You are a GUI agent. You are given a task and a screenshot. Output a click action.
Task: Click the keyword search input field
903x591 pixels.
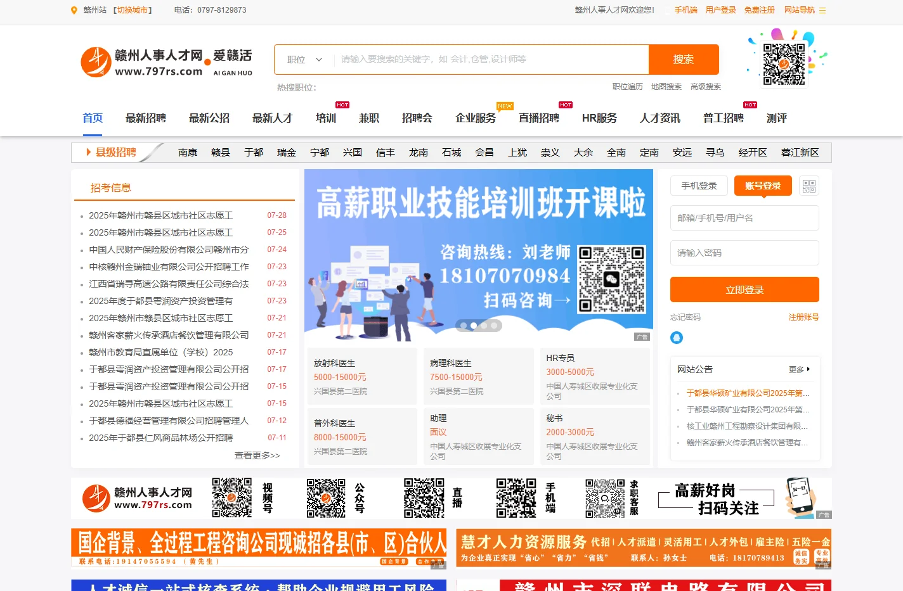tap(491, 60)
